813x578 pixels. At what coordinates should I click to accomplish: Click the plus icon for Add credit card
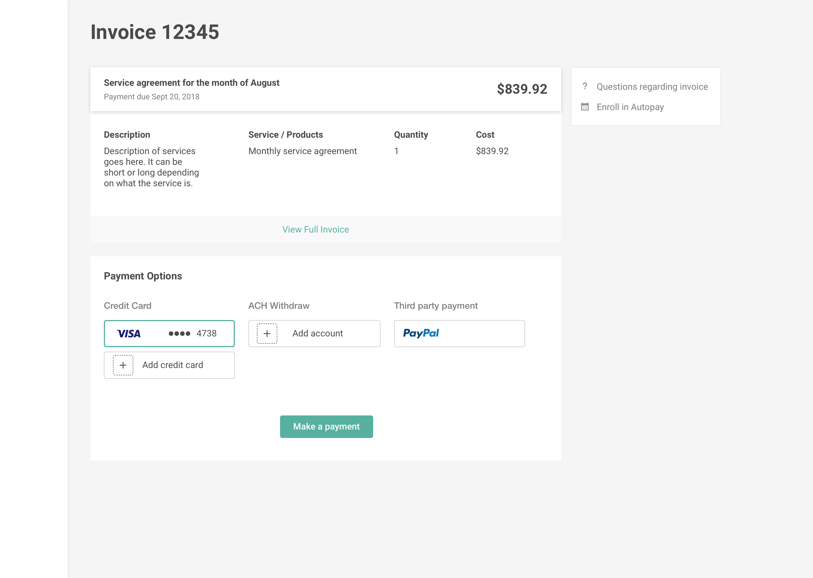(123, 365)
